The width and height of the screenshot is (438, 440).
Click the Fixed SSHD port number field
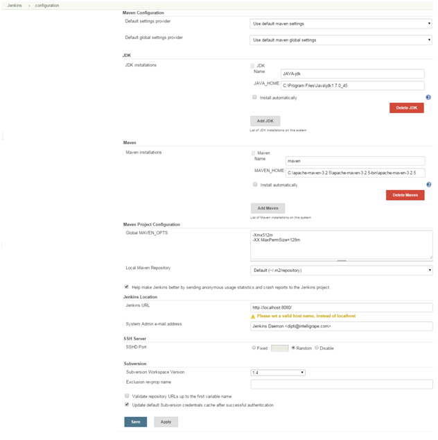280,348
